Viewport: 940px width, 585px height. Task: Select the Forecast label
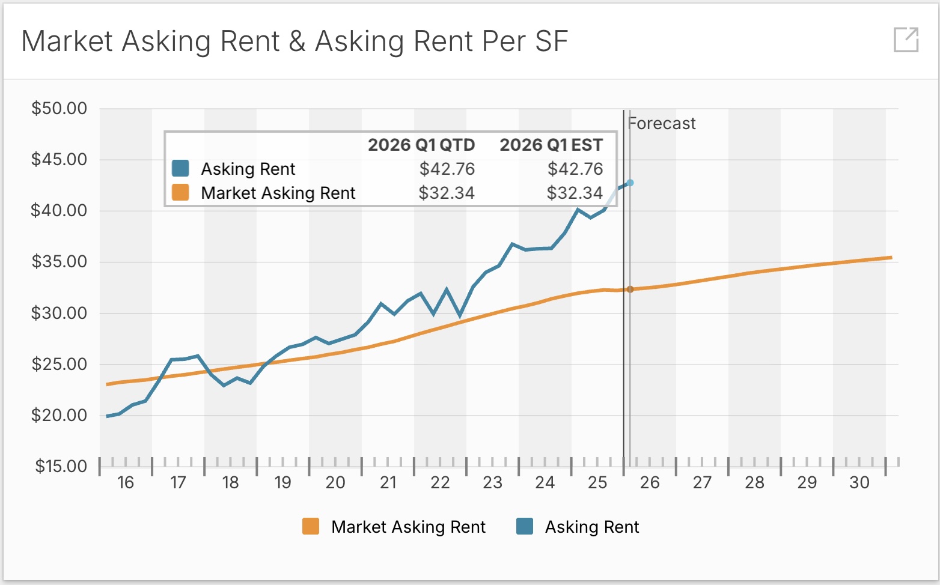[661, 123]
